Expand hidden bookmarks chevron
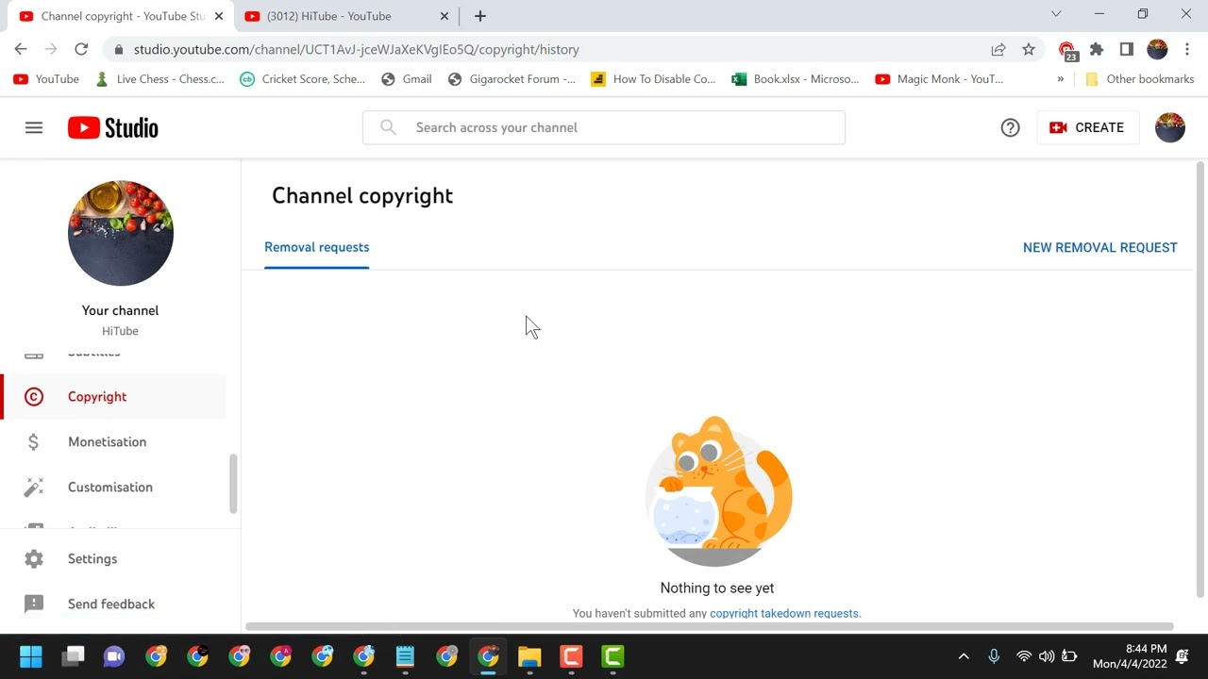 [x=1061, y=79]
